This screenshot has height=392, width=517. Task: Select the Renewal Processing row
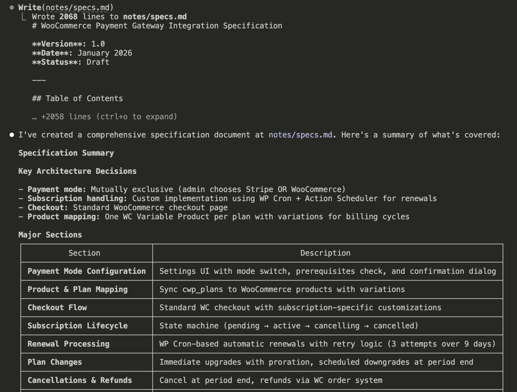click(68, 344)
